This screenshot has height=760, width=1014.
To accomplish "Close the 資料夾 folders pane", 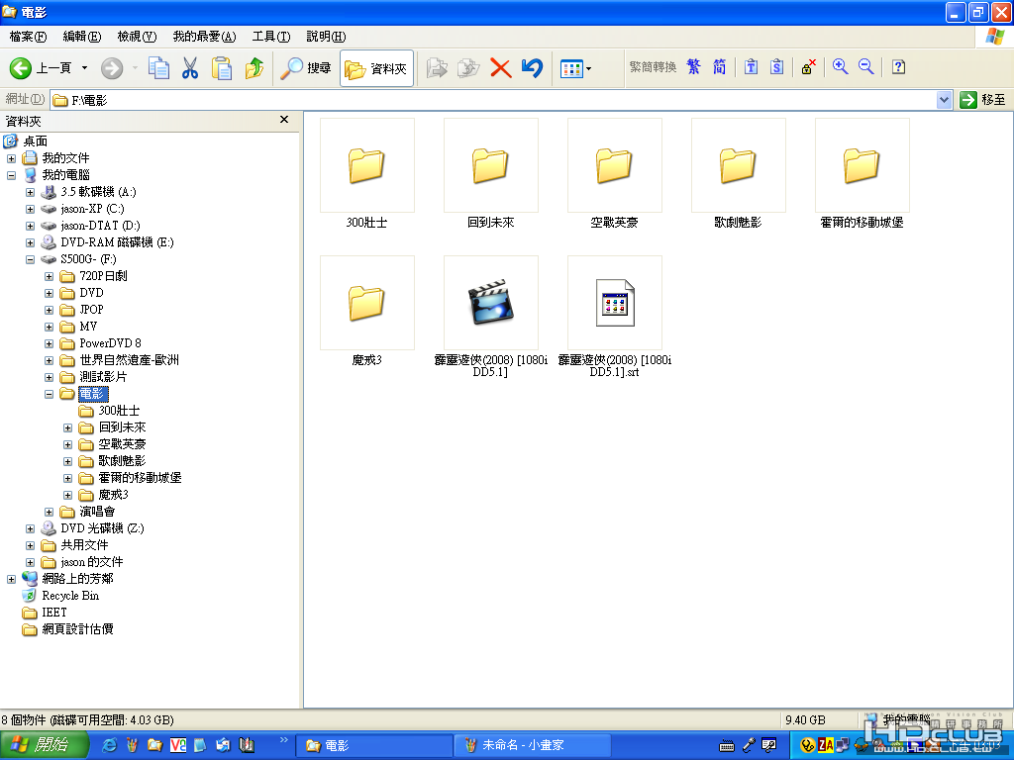I will click(284, 120).
